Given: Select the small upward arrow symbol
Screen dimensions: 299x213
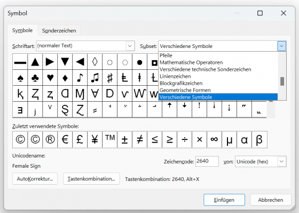Looking at the screenshot, I should coord(170,109).
